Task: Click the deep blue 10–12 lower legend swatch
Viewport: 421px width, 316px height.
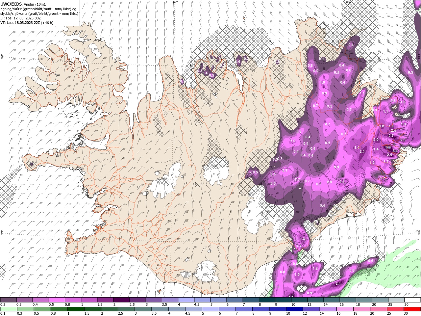Action: [x=294, y=309]
